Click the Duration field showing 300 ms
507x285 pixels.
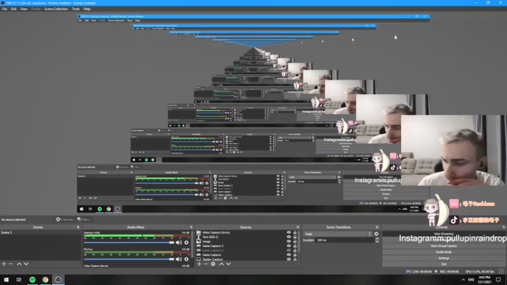point(345,240)
